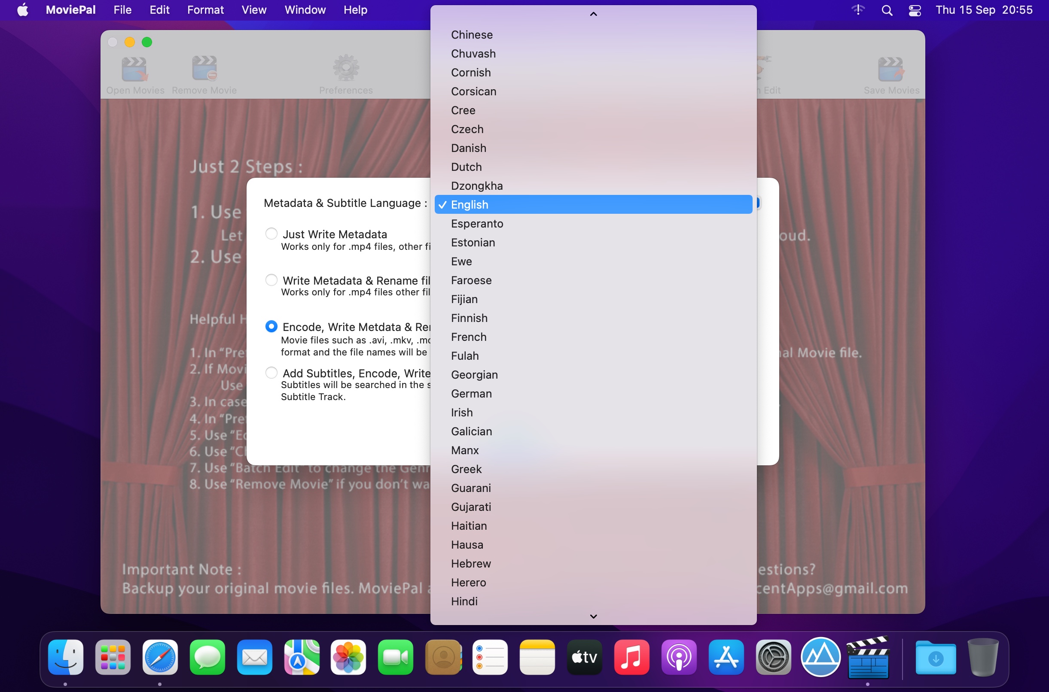Open Messages app in dock
The height and width of the screenshot is (692, 1049).
tap(207, 657)
